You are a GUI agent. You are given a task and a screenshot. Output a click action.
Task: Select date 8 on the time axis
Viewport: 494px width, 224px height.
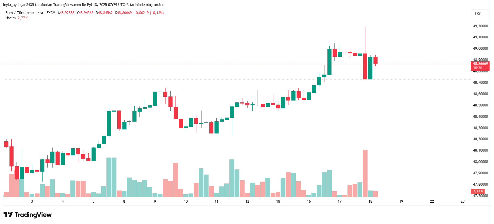pos(124,201)
